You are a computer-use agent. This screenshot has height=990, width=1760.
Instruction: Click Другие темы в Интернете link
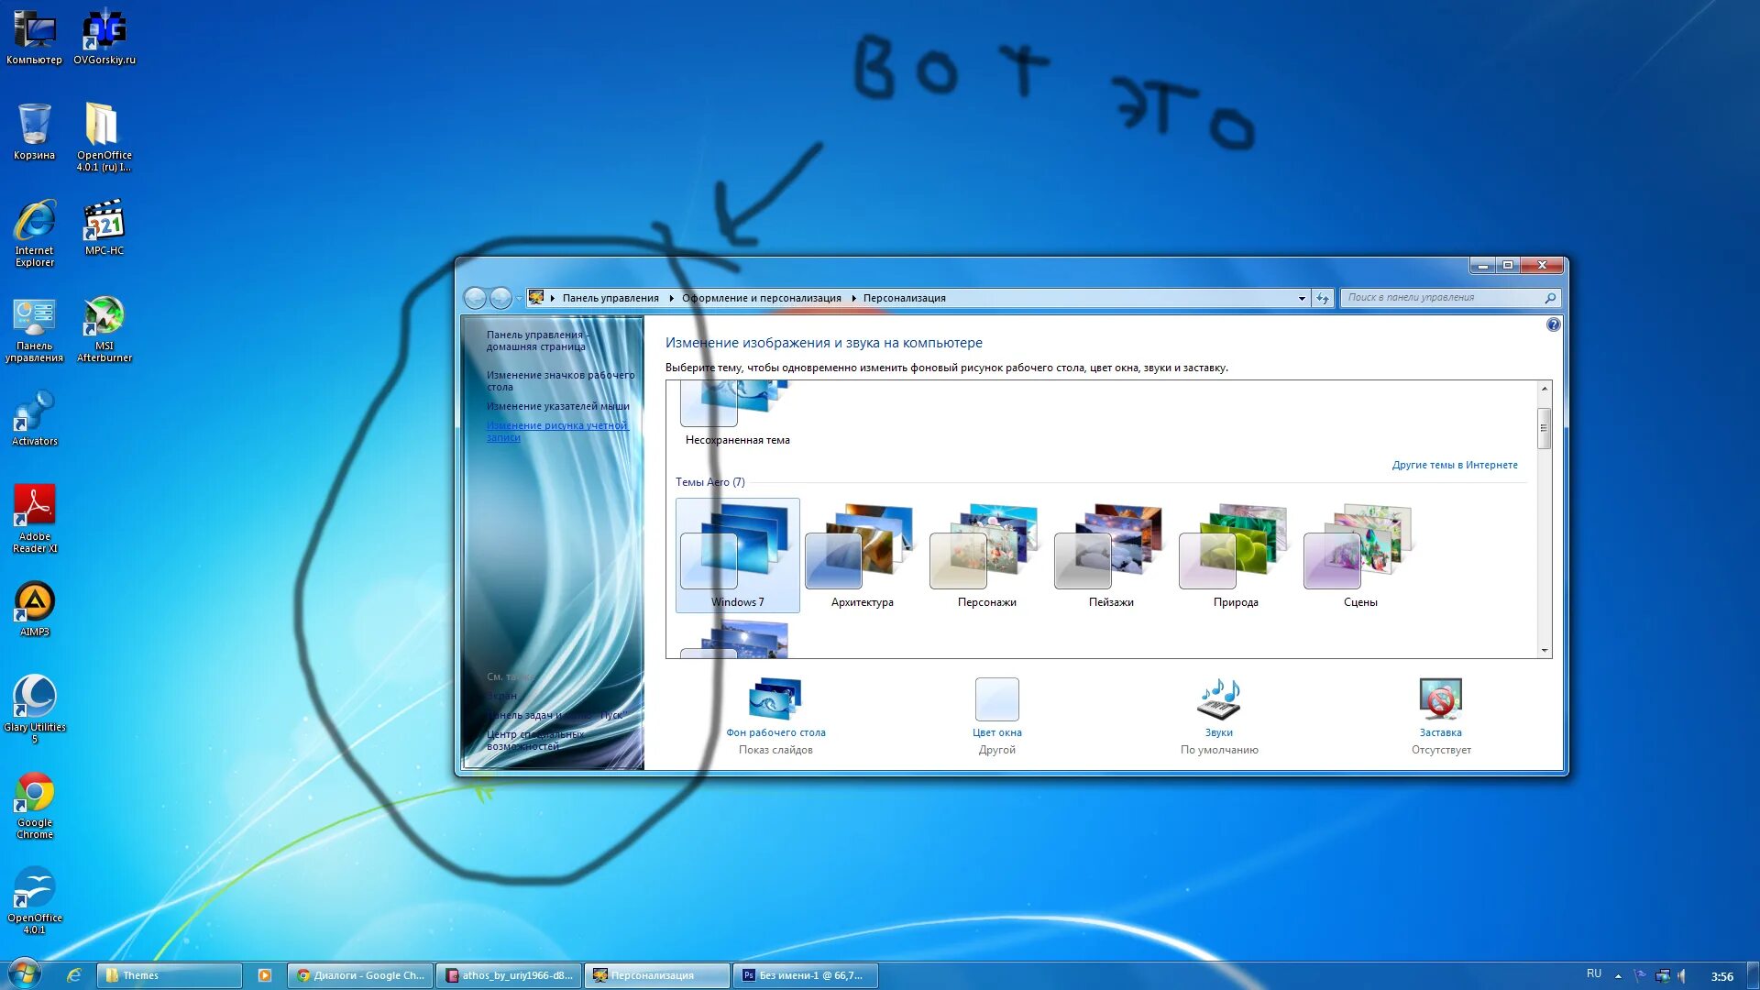[1456, 464]
